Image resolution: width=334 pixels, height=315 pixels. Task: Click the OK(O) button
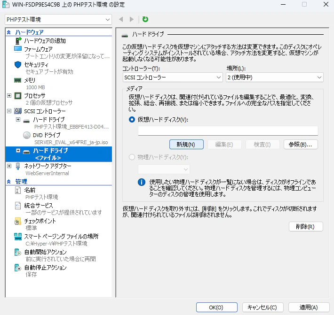coord(217,307)
